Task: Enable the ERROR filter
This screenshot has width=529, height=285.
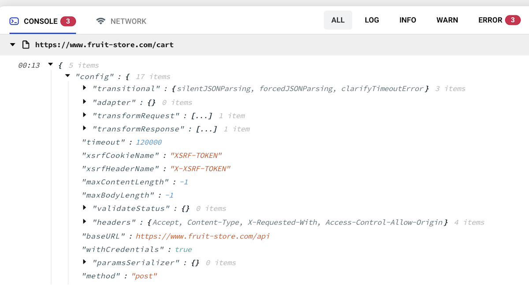Action: pyautogui.click(x=490, y=20)
